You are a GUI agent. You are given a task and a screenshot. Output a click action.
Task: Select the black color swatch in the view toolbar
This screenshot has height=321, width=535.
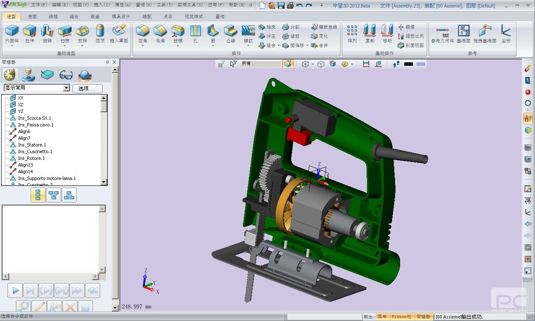tap(410, 63)
